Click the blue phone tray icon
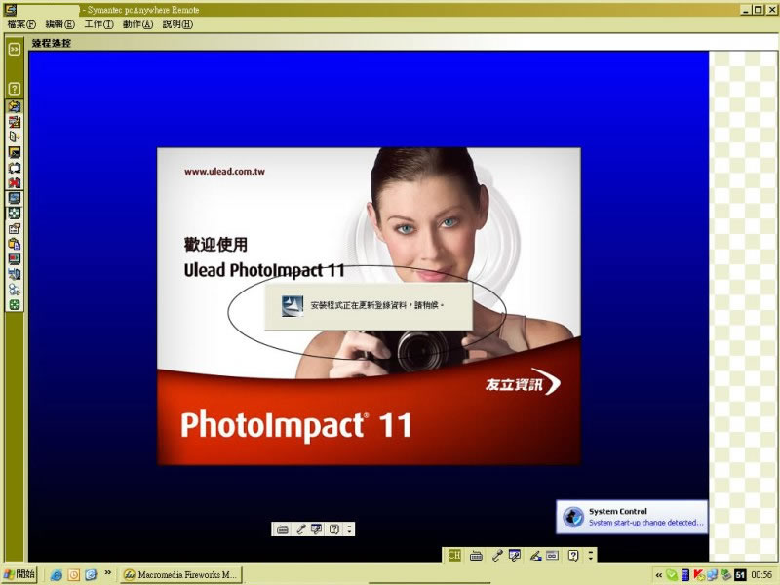This screenshot has height=585, width=780. (685, 575)
